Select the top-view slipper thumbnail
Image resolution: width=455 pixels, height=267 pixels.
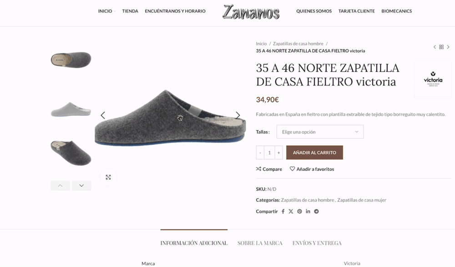coord(71,60)
